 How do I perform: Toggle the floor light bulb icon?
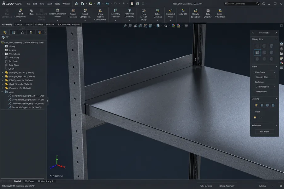(255, 117)
